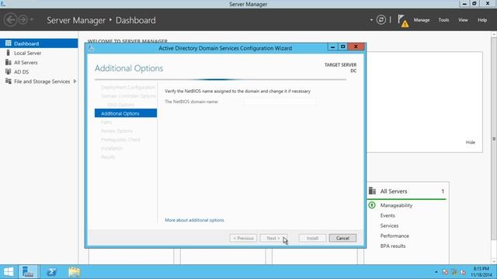
Task: Expand the File and Storage Services arrow
Action: pyautogui.click(x=75, y=81)
